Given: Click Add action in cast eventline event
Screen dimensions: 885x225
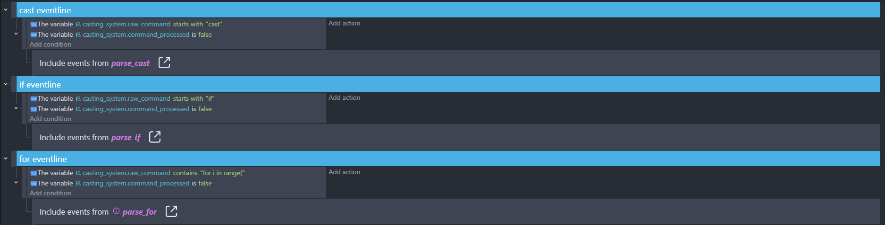Looking at the screenshot, I should [344, 24].
